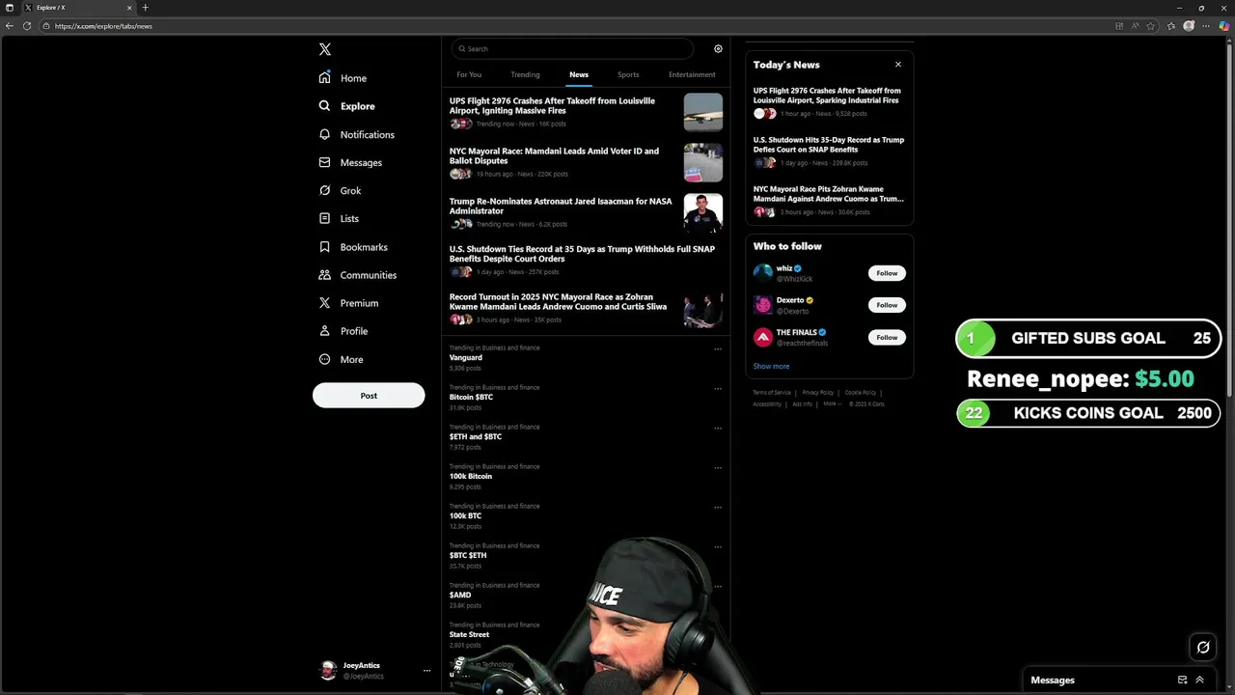1235x695 pixels.
Task: Open Profile in the sidebar
Action: tap(343, 331)
